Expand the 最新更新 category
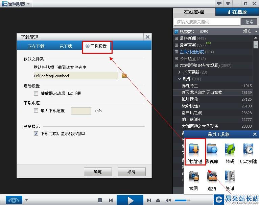259x205 pixels. 176,45
